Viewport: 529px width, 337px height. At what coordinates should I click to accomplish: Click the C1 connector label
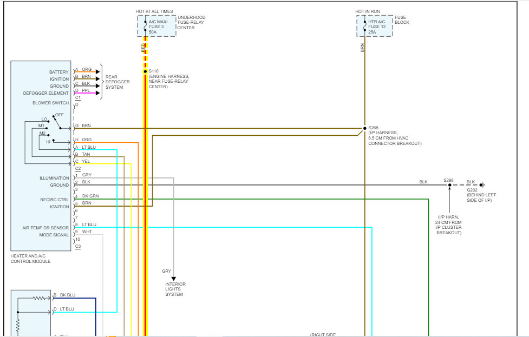tap(78, 98)
